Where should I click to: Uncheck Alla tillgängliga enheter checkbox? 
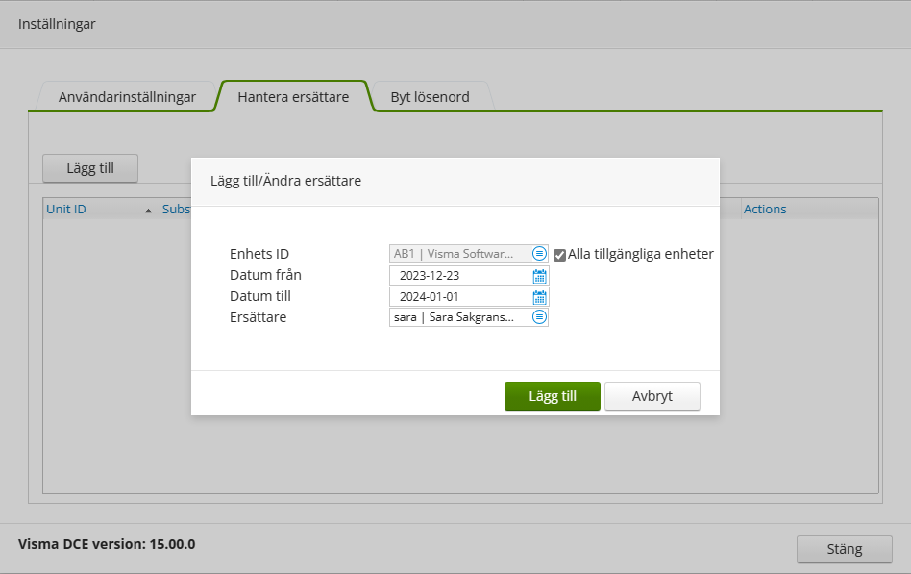(x=559, y=255)
